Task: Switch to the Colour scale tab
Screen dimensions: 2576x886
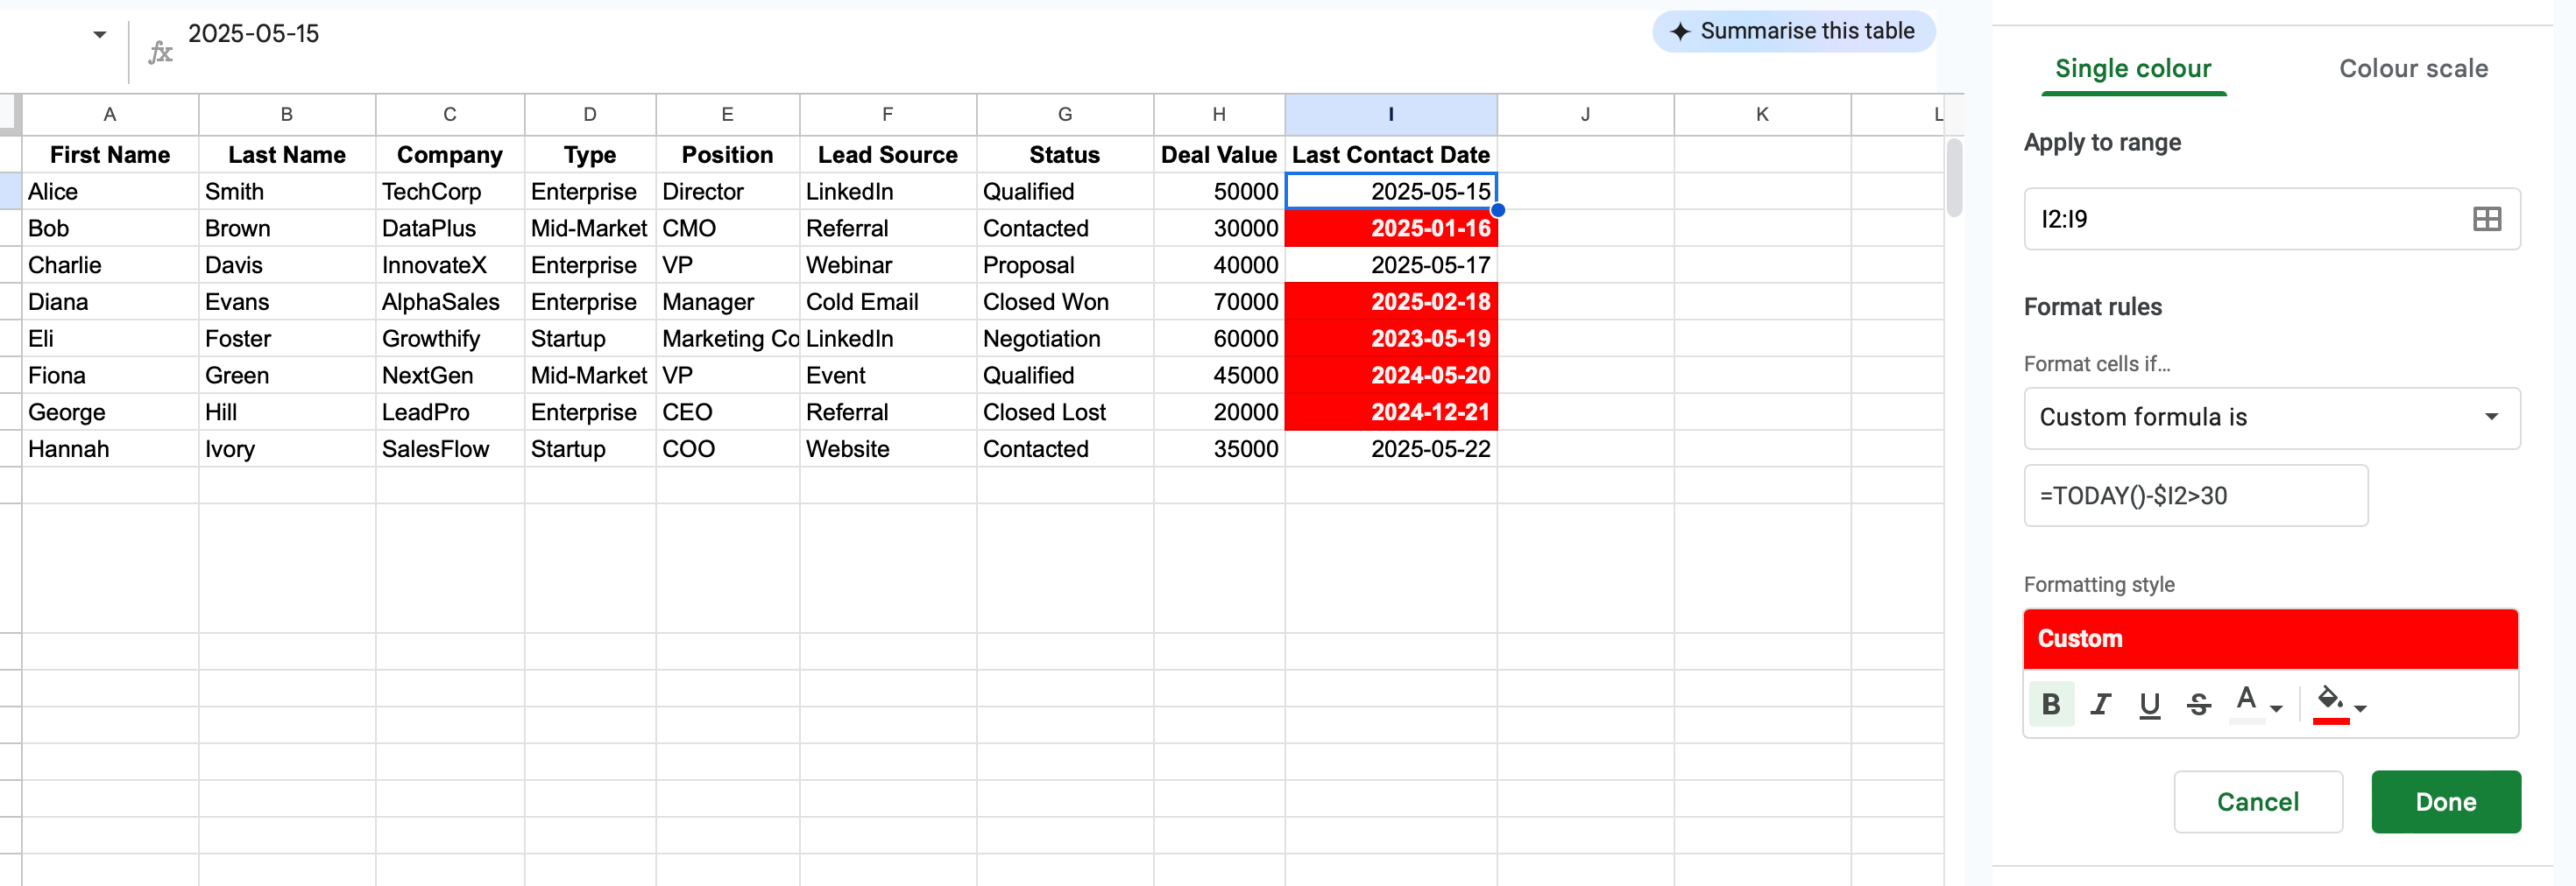Action: tap(2412, 69)
